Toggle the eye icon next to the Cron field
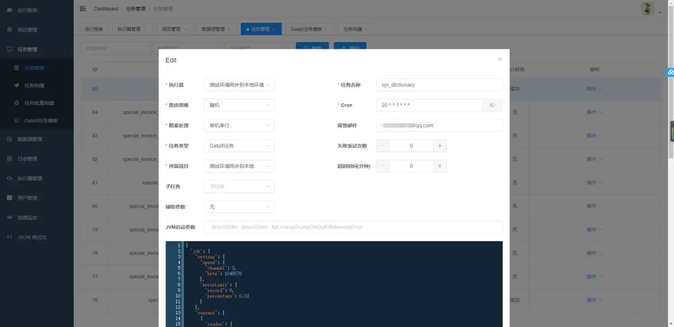This screenshot has height=327, width=674. click(492, 105)
